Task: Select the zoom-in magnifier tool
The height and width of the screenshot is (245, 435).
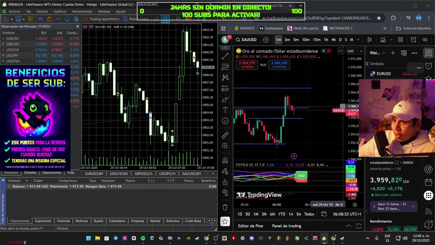Action: pyautogui.click(x=225, y=146)
